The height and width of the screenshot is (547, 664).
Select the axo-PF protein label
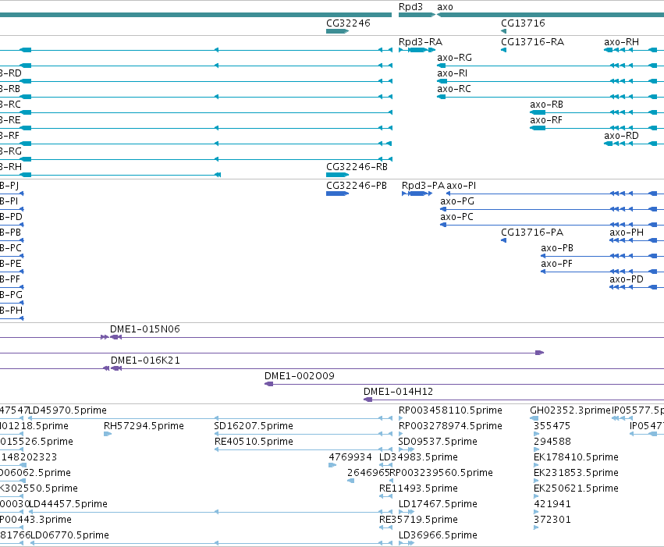[x=556, y=264]
